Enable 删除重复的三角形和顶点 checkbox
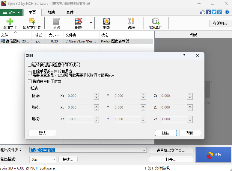Screen dimensions: 232x171 click(x=30, y=73)
